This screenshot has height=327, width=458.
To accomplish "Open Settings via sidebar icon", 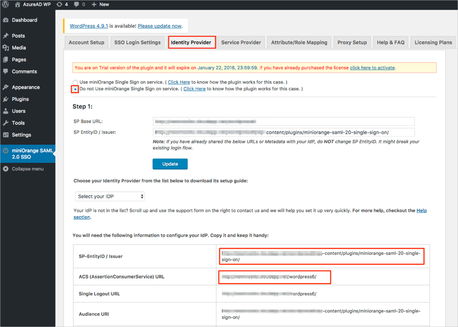I will pyautogui.click(x=6, y=135).
